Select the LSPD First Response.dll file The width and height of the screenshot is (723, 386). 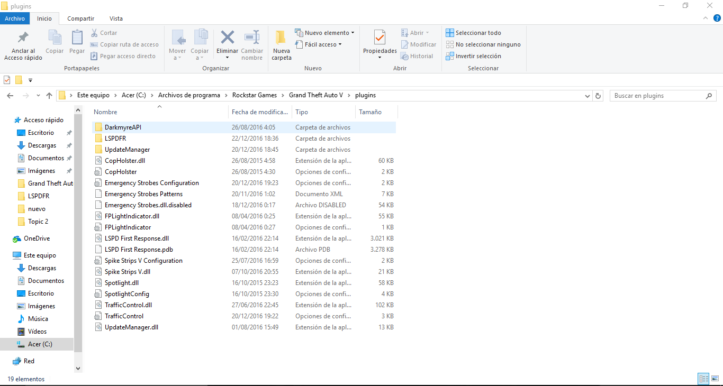click(137, 238)
